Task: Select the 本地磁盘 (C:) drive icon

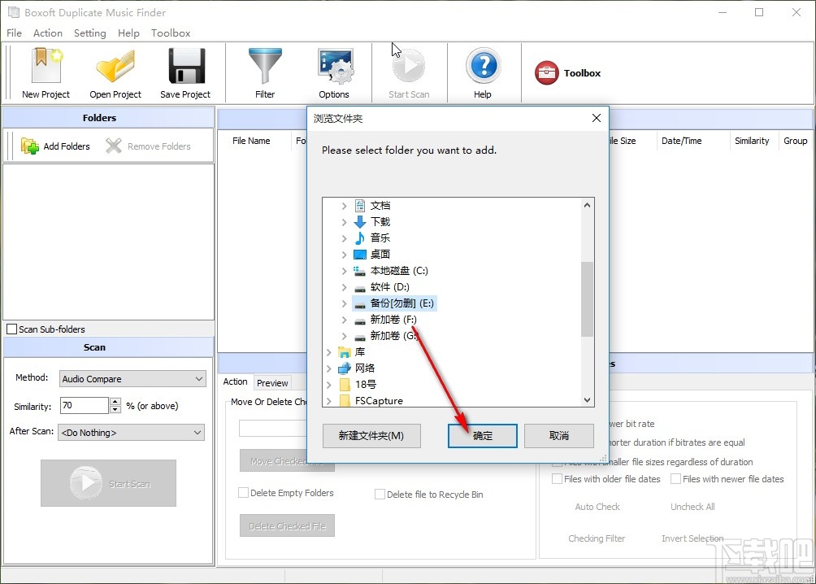Action: 359,271
